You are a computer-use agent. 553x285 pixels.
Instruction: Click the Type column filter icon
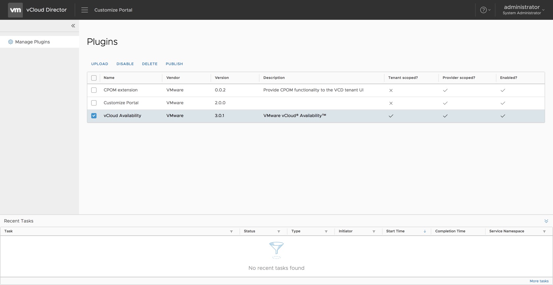[x=326, y=231]
